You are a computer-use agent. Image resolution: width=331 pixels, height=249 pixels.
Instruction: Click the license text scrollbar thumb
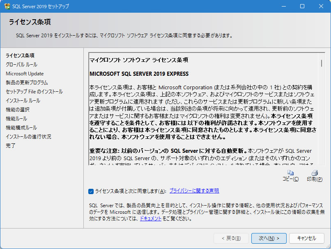point(321,63)
